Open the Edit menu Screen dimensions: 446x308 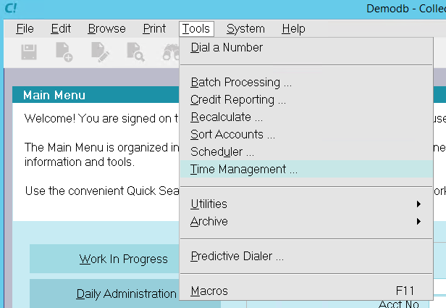coord(61,29)
